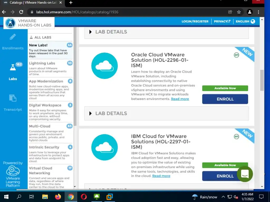The width and height of the screenshot is (270, 202).
Task: Click the globe icon next to ENGLISH
Action: coord(253,21)
